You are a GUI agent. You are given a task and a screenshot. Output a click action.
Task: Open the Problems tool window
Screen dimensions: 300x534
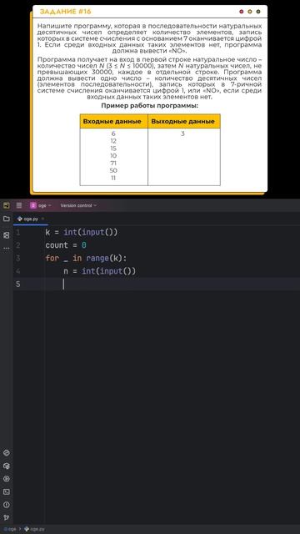[x=6, y=505]
